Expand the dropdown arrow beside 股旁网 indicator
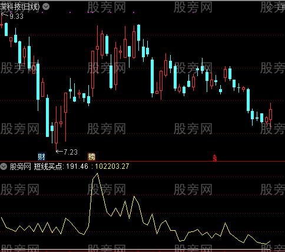This screenshot has height=252, width=285. pyautogui.click(x=4, y=166)
